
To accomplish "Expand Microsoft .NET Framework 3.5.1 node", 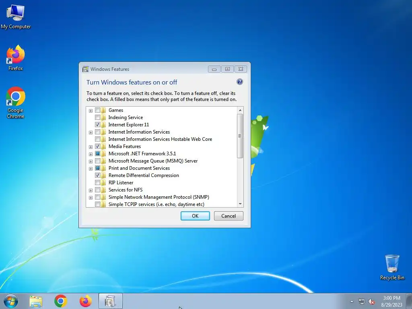I will tap(91, 154).
